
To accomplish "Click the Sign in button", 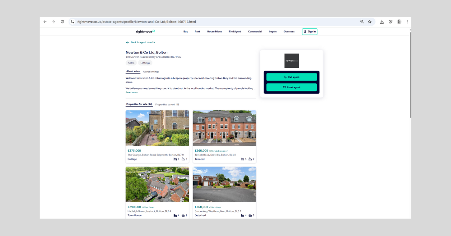I will pyautogui.click(x=310, y=32).
